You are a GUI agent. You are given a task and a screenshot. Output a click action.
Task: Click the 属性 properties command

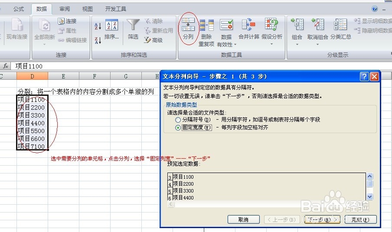coord(67,31)
